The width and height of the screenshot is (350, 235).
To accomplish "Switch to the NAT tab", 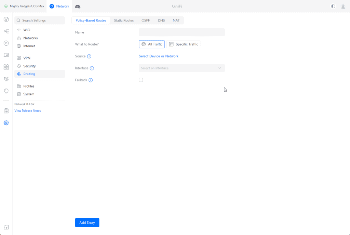I will pos(176,20).
